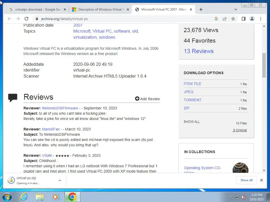This screenshot has width=270, height=202.
Task: Click the padlock site info icon
Action: 37,19
